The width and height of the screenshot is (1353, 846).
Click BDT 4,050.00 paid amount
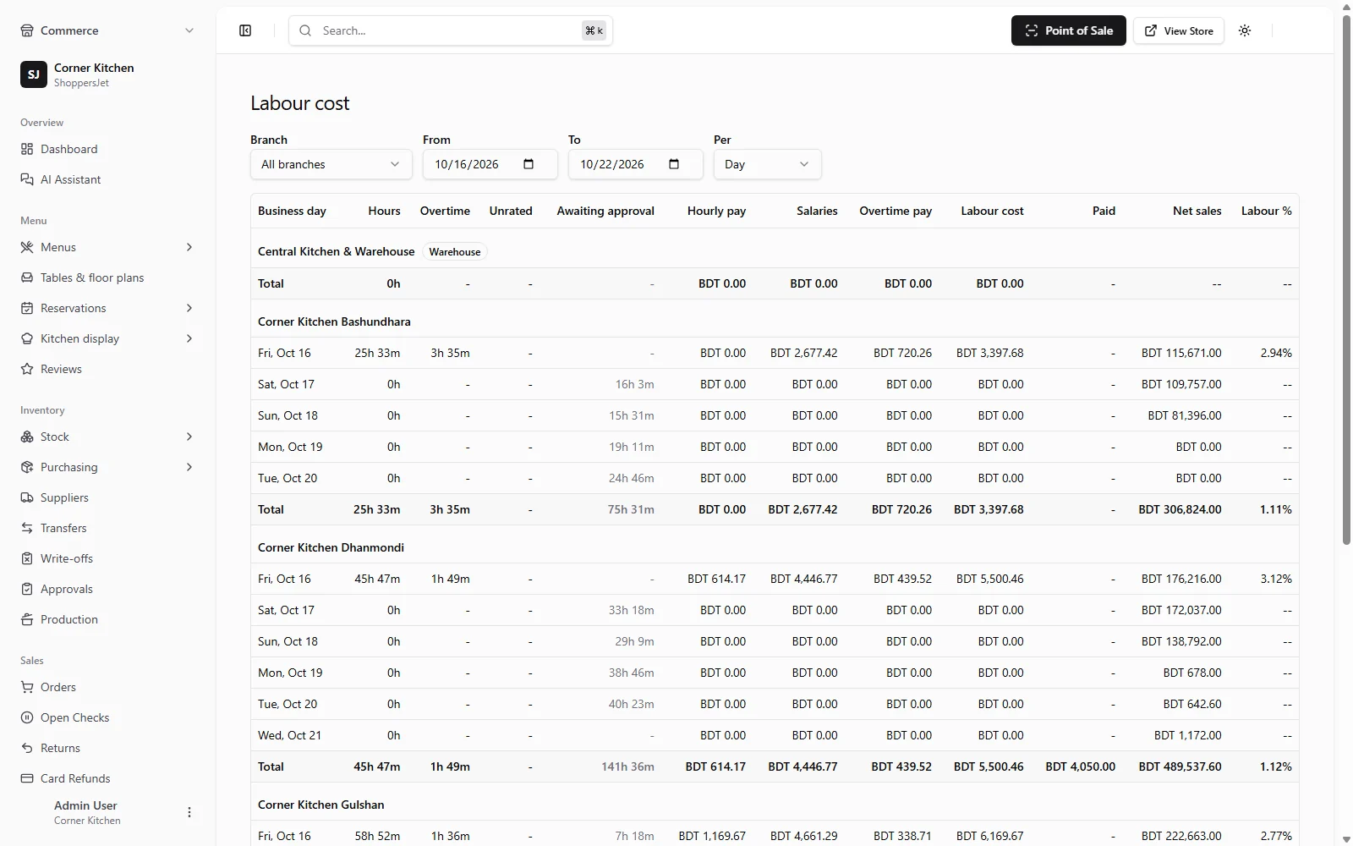coord(1080,766)
